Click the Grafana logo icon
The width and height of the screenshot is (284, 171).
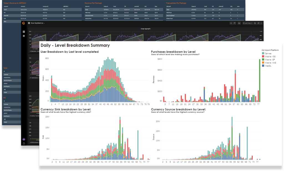tap(24, 23)
